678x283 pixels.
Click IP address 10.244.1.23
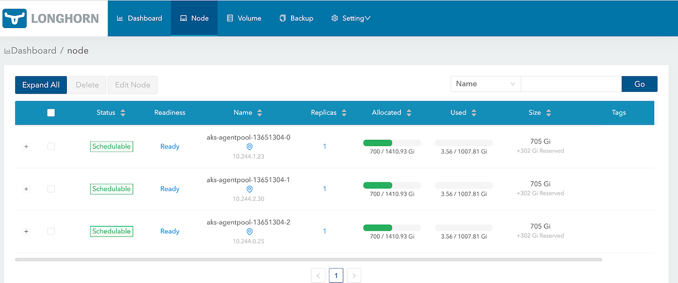248,157
